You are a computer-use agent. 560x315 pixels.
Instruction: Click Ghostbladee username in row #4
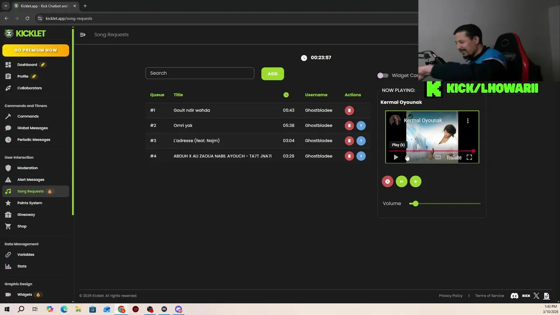coord(318,156)
